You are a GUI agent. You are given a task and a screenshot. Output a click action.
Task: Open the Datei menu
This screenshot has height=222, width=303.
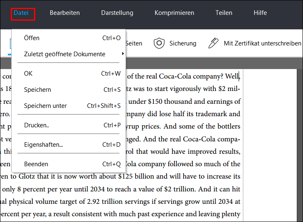21,13
